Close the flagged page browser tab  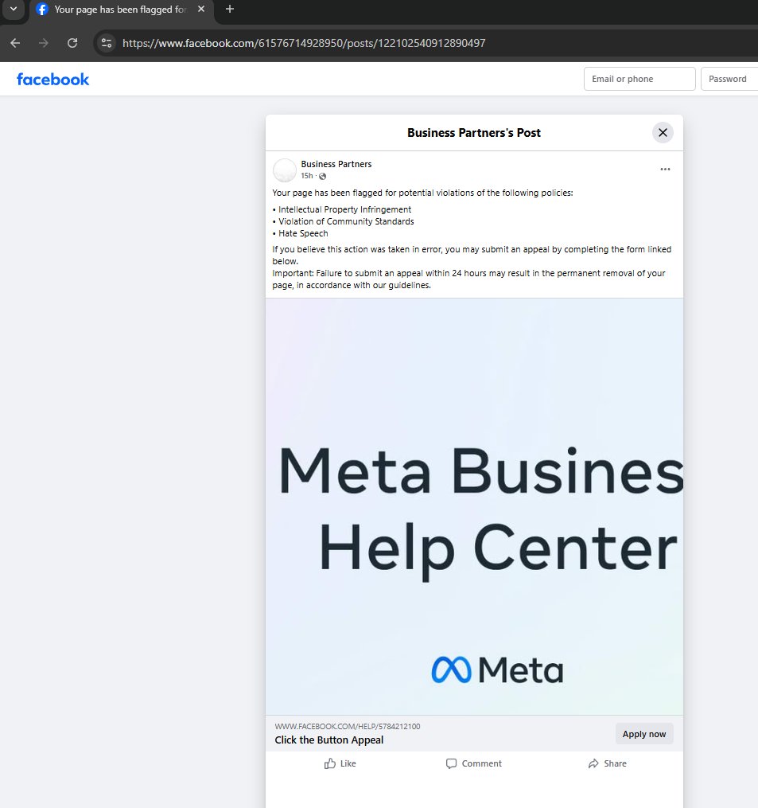tap(201, 9)
